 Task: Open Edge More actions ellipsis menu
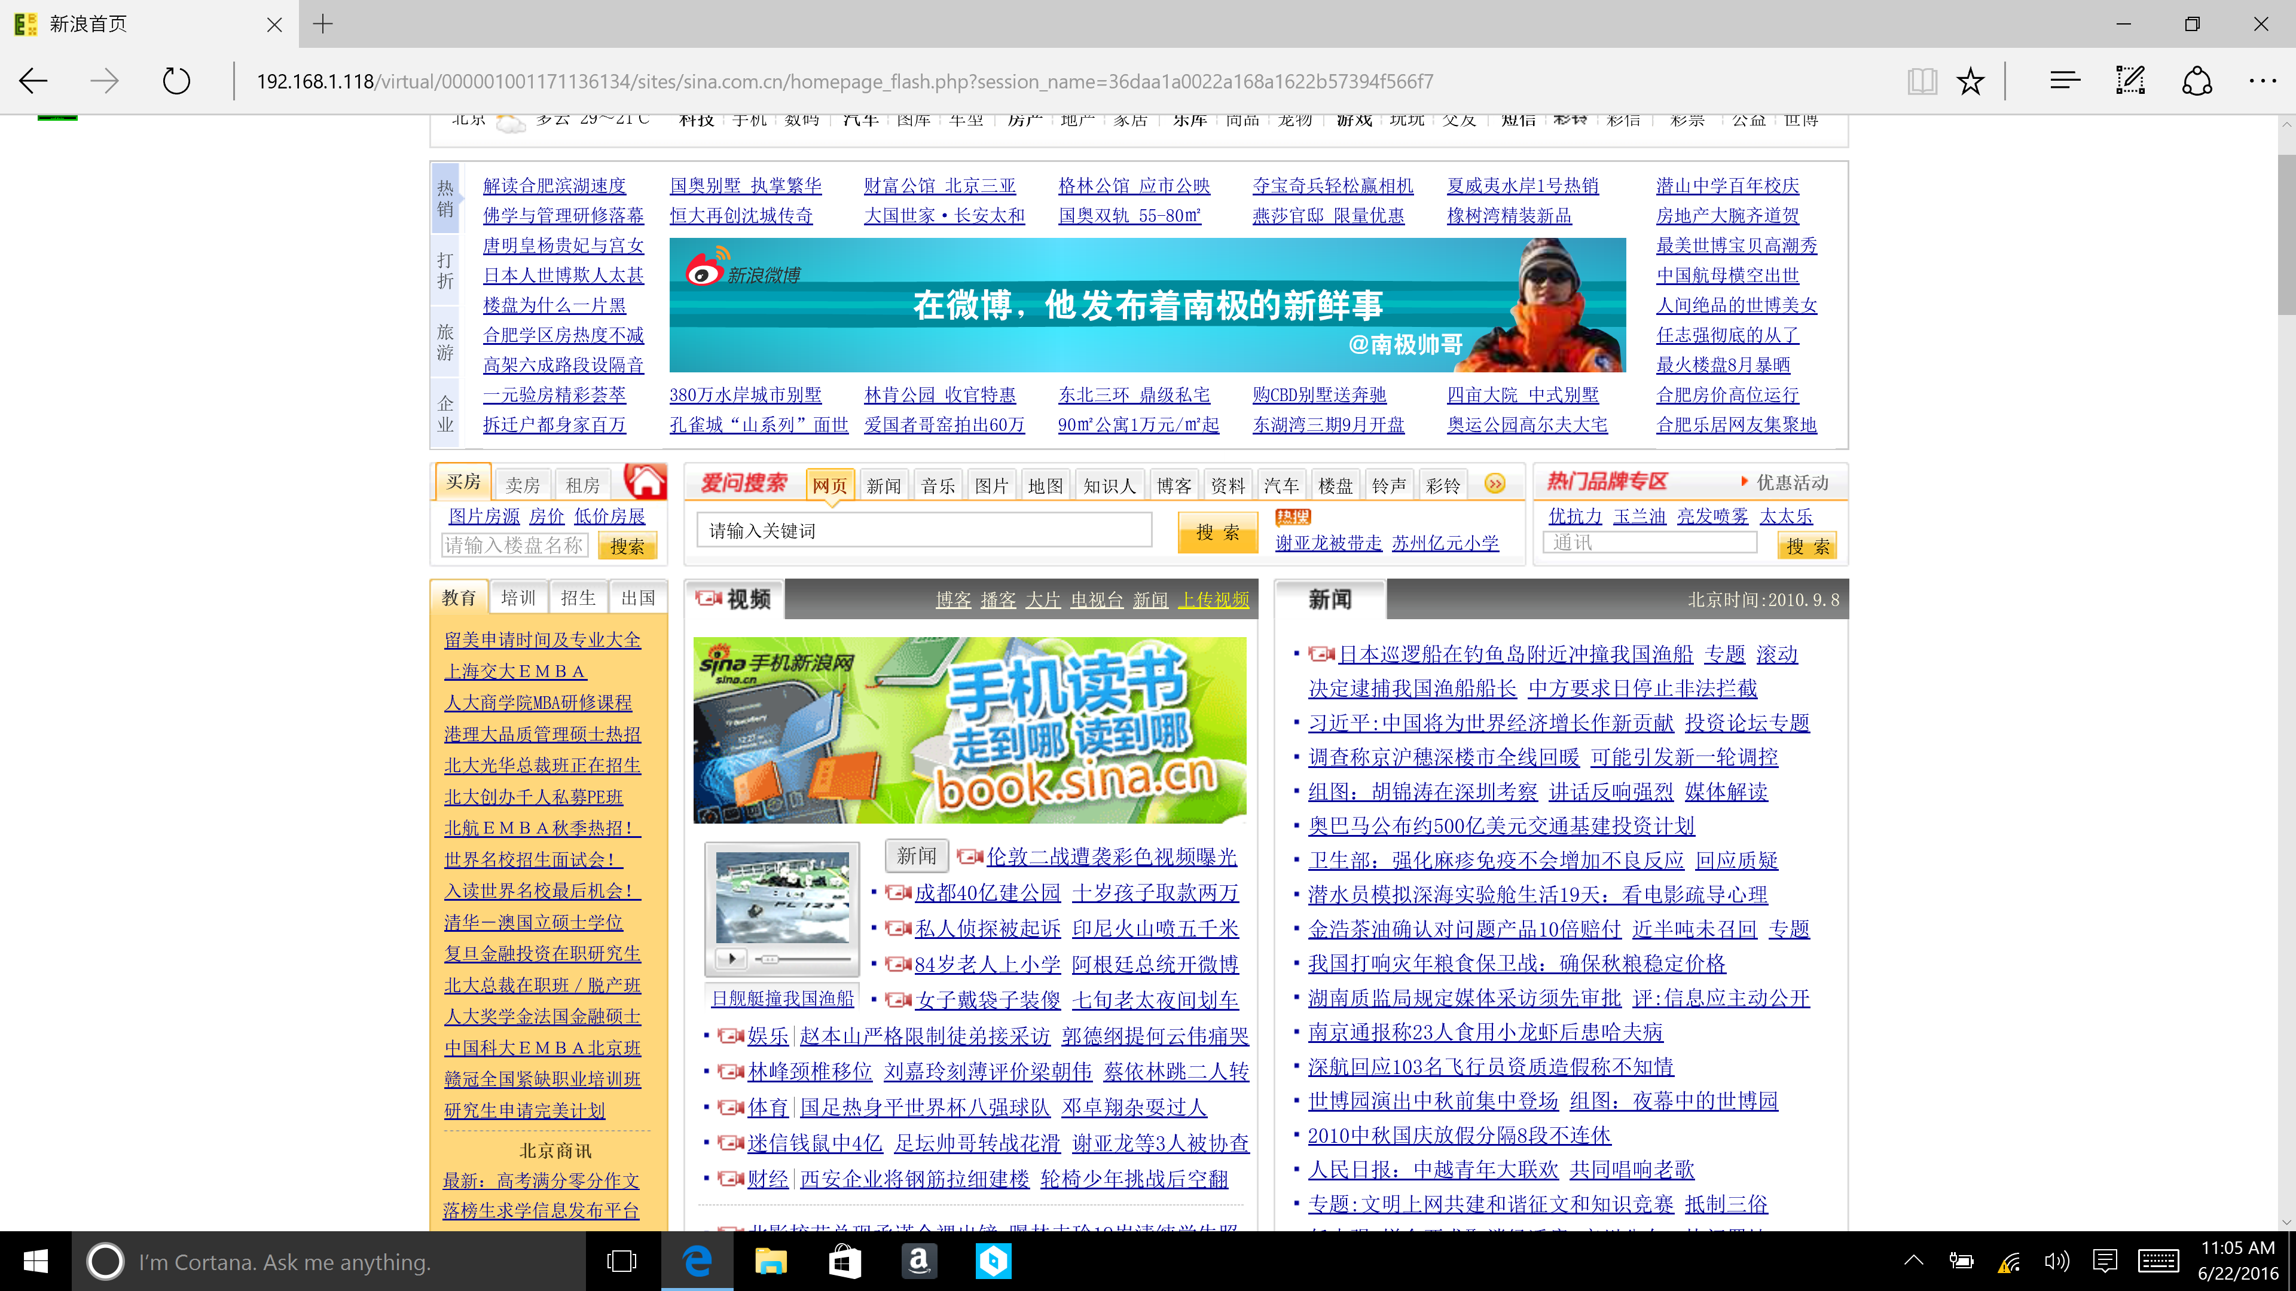[2262, 81]
